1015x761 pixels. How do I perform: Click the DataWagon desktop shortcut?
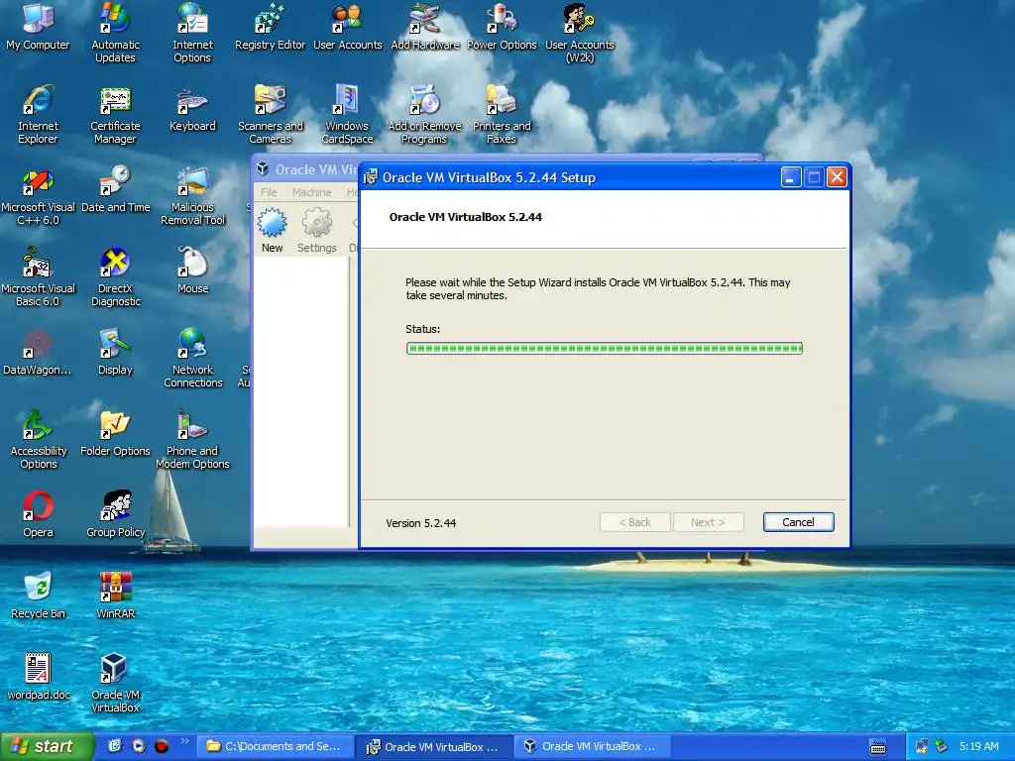point(38,353)
